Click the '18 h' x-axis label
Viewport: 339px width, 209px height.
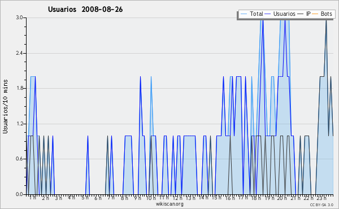coord(256,198)
